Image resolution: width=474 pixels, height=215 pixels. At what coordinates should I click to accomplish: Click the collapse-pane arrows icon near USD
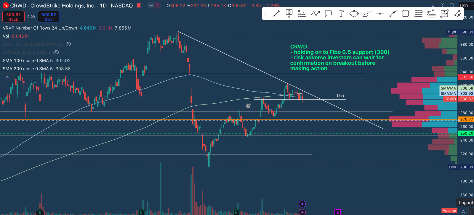[x=442, y=6]
